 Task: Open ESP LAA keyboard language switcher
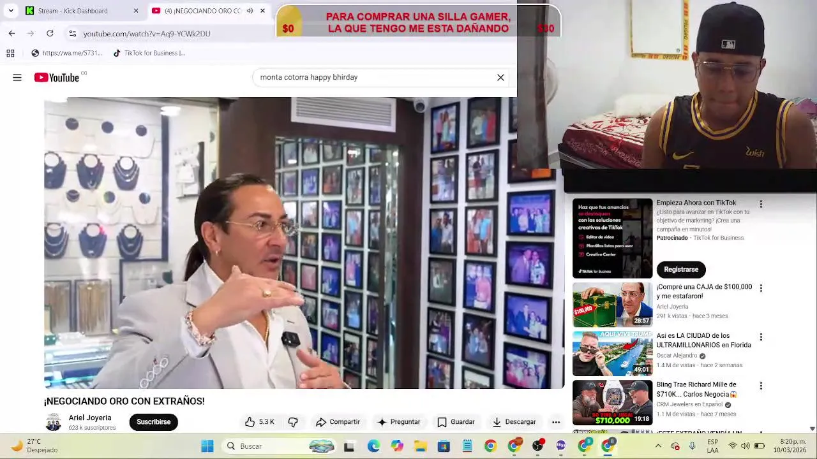712,446
